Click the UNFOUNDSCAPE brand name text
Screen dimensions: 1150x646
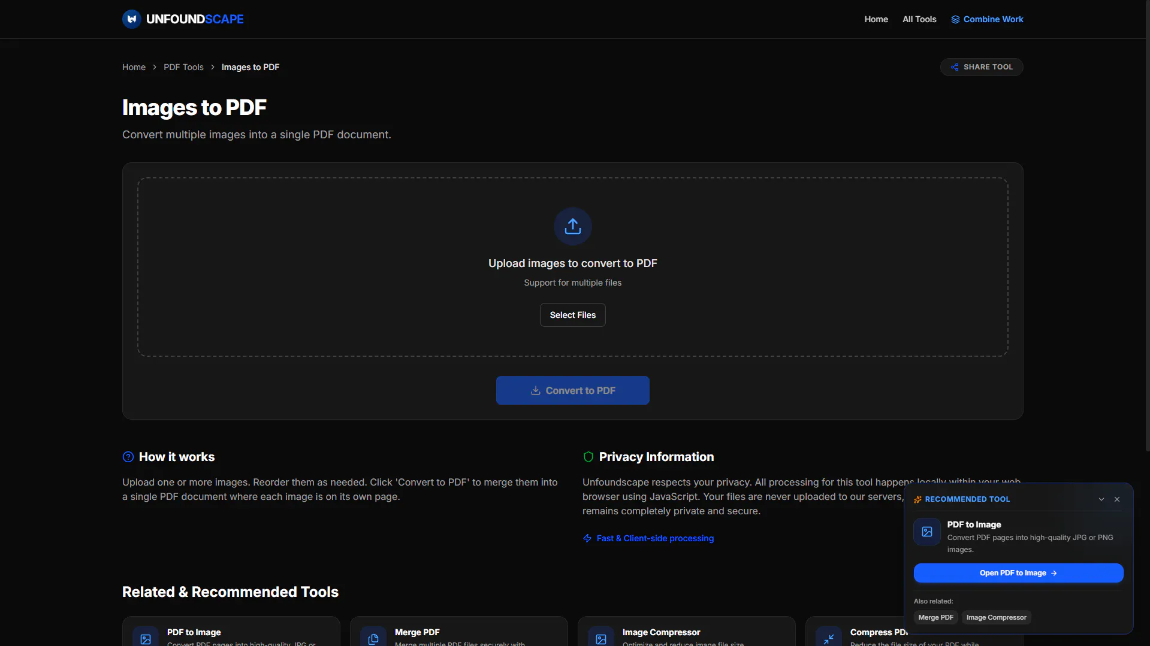195,19
